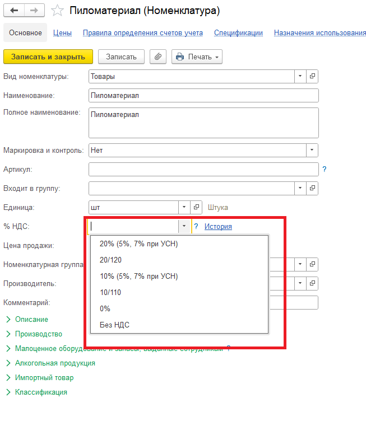Viewport: 366px width, 426px height.
Task: Click the Наименование input field
Action: (x=203, y=95)
